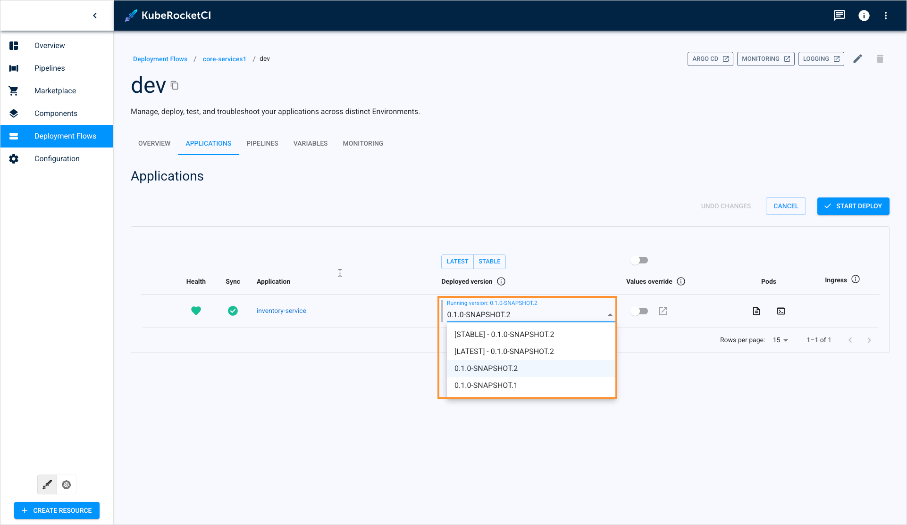Collapse the sidebar with chevron
Viewport: 907px width, 525px height.
tap(95, 16)
